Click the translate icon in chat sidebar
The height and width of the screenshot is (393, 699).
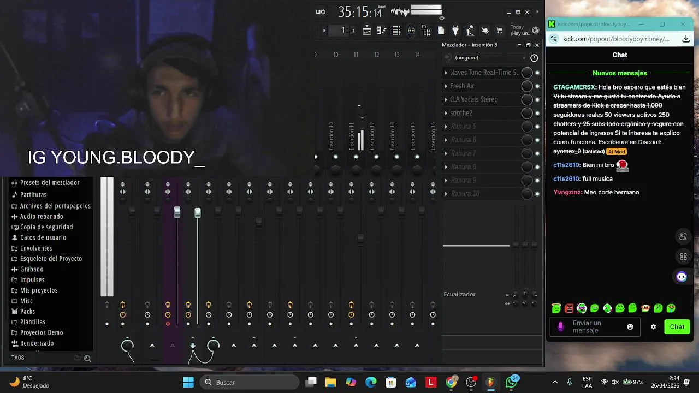coord(683,236)
